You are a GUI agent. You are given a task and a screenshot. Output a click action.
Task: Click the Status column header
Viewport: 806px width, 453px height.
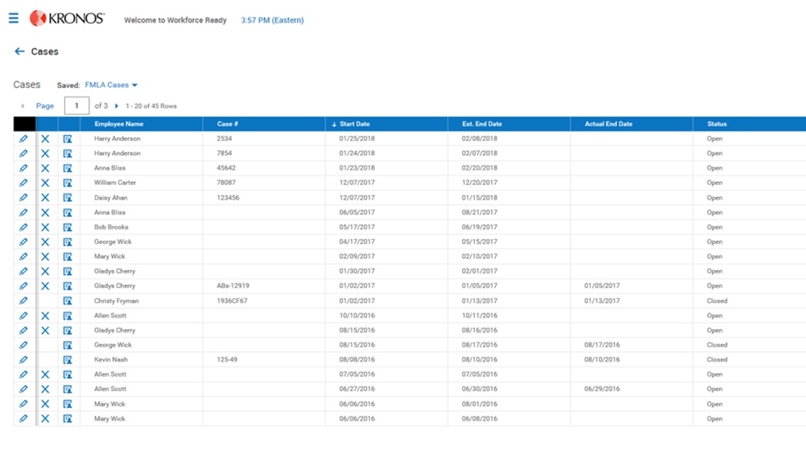point(717,124)
